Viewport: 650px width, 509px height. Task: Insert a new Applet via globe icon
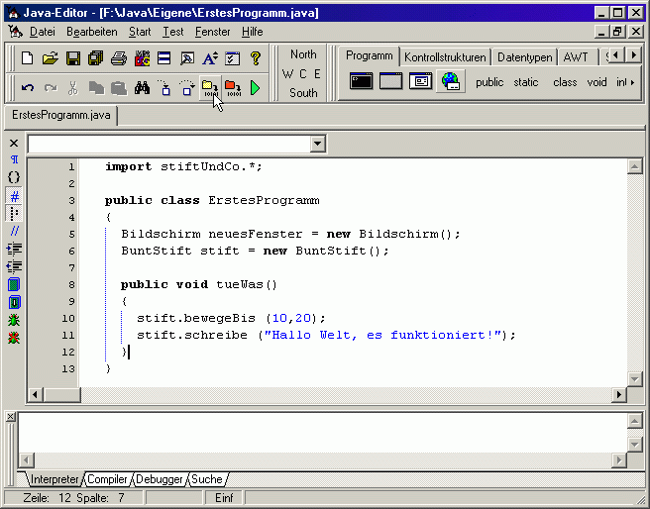[x=451, y=81]
